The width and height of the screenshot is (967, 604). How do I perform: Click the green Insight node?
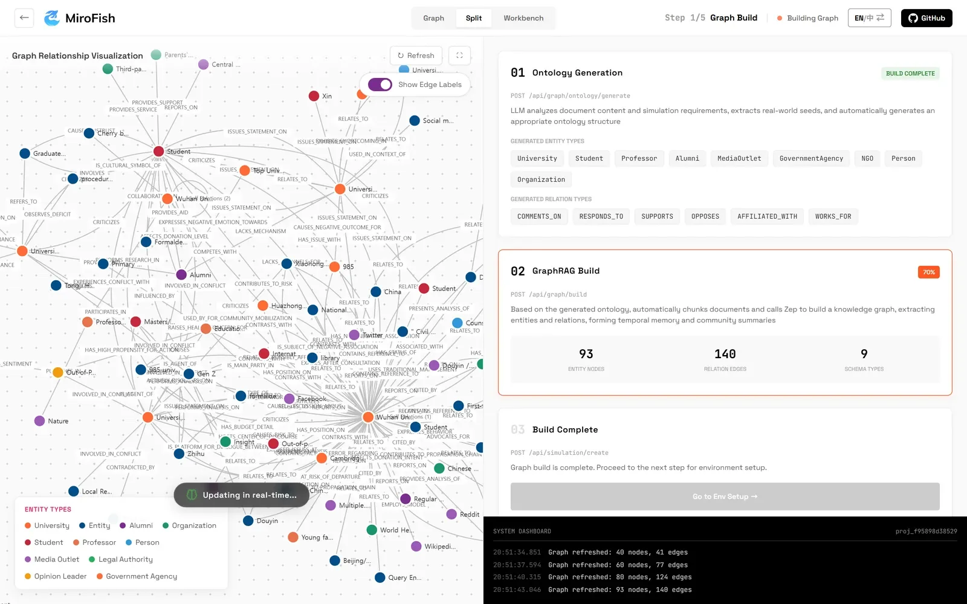pyautogui.click(x=225, y=442)
